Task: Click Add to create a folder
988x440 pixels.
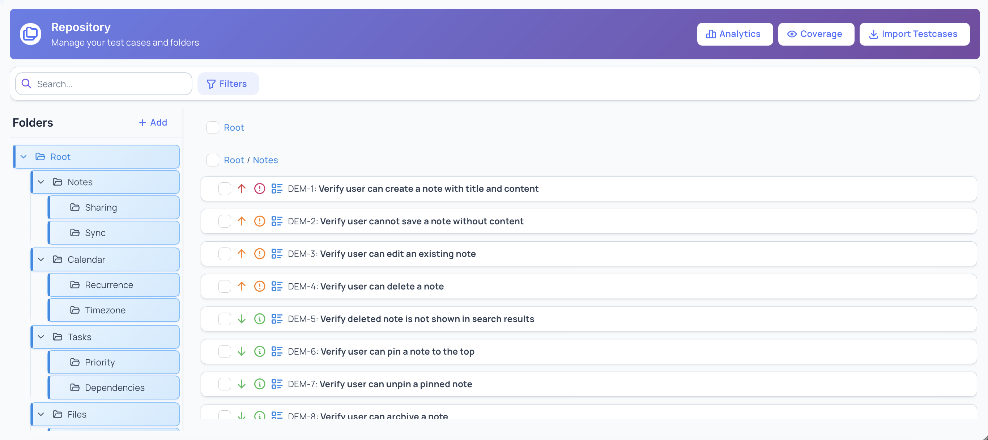Action: (x=152, y=122)
